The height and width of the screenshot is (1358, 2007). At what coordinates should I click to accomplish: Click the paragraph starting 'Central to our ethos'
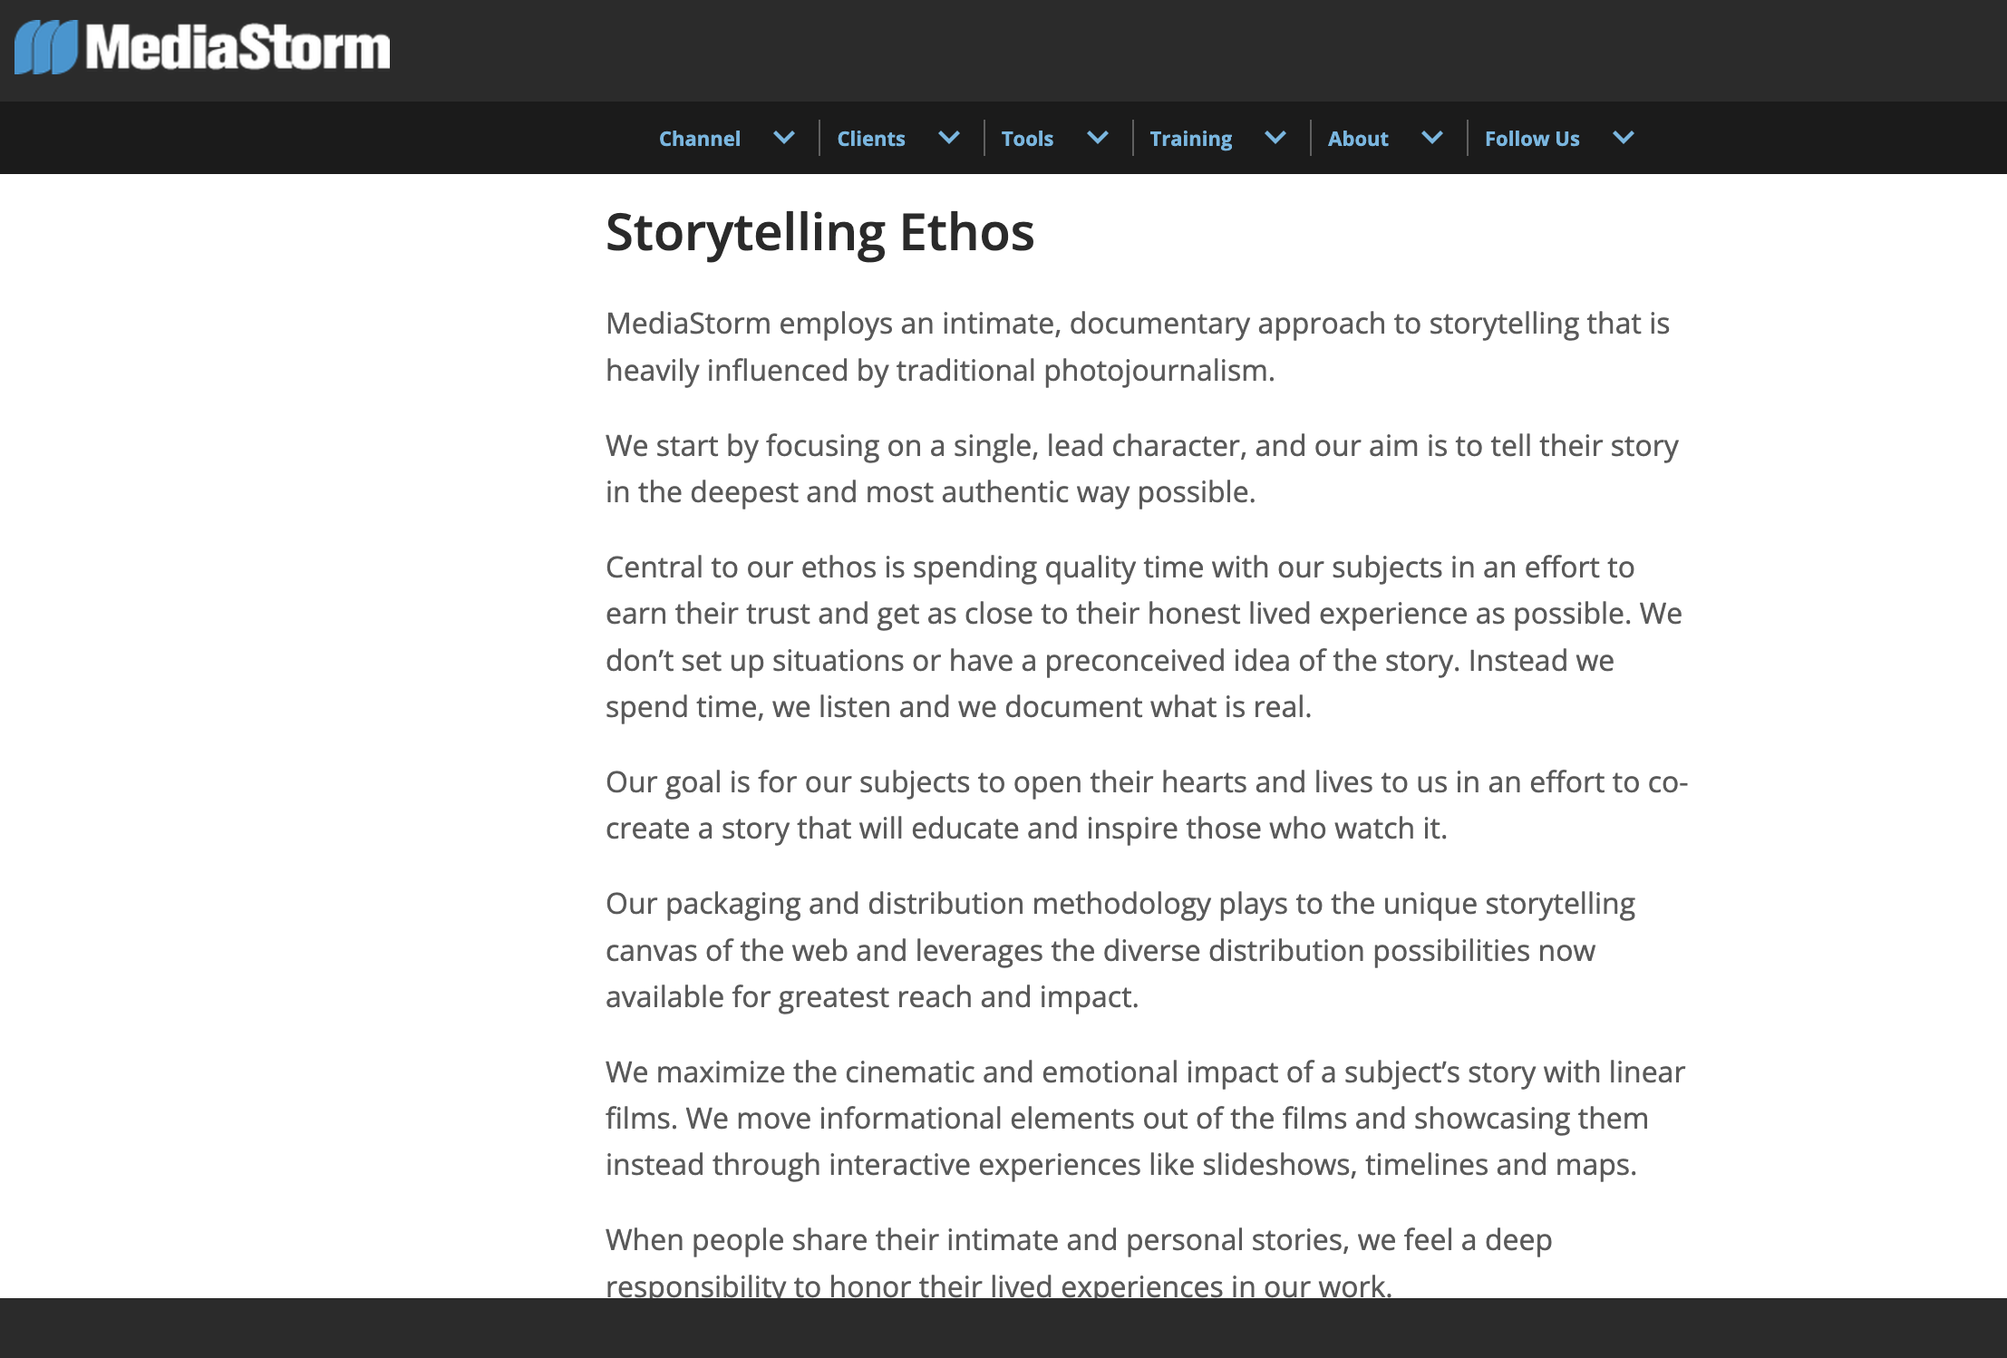pos(1142,636)
